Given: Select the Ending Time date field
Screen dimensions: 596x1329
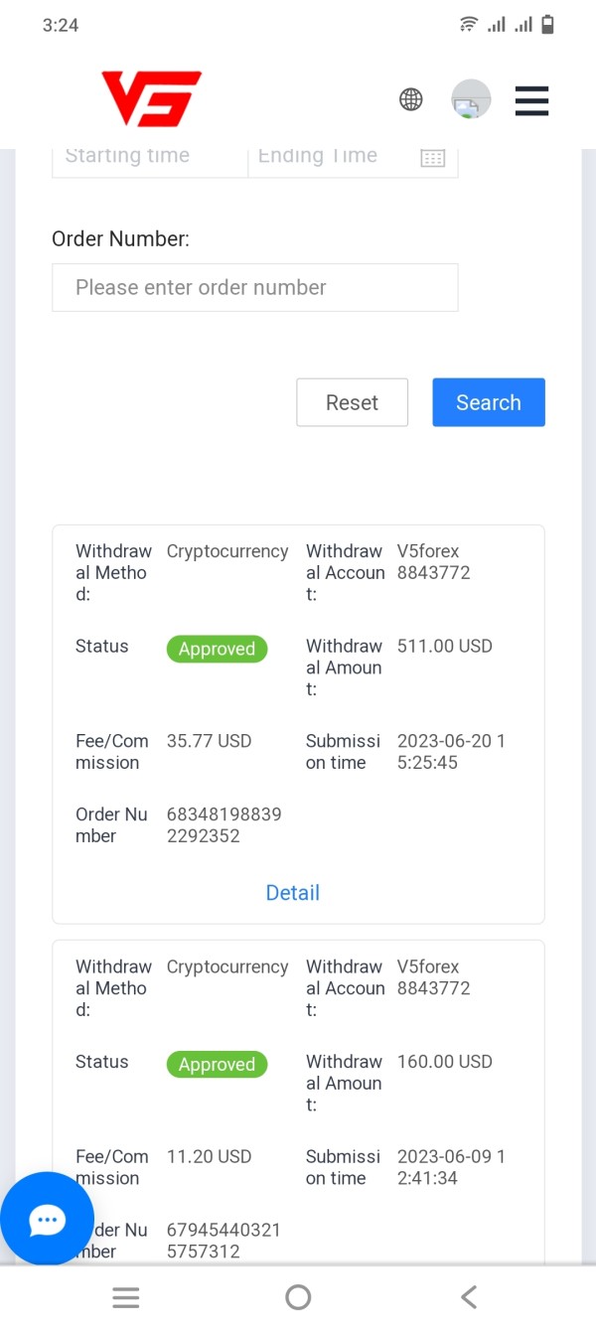Looking at the screenshot, I should 328,156.
